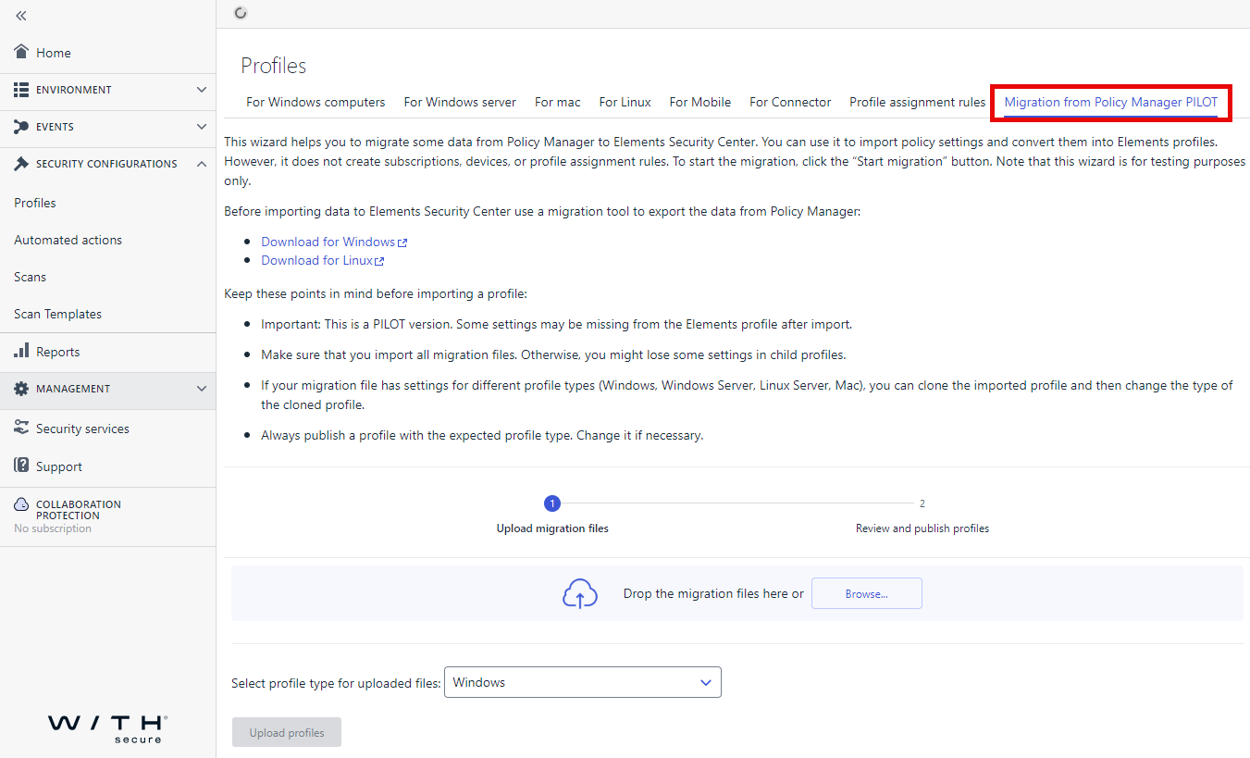Select the For Linux tab
1250x758 pixels.
click(x=625, y=102)
